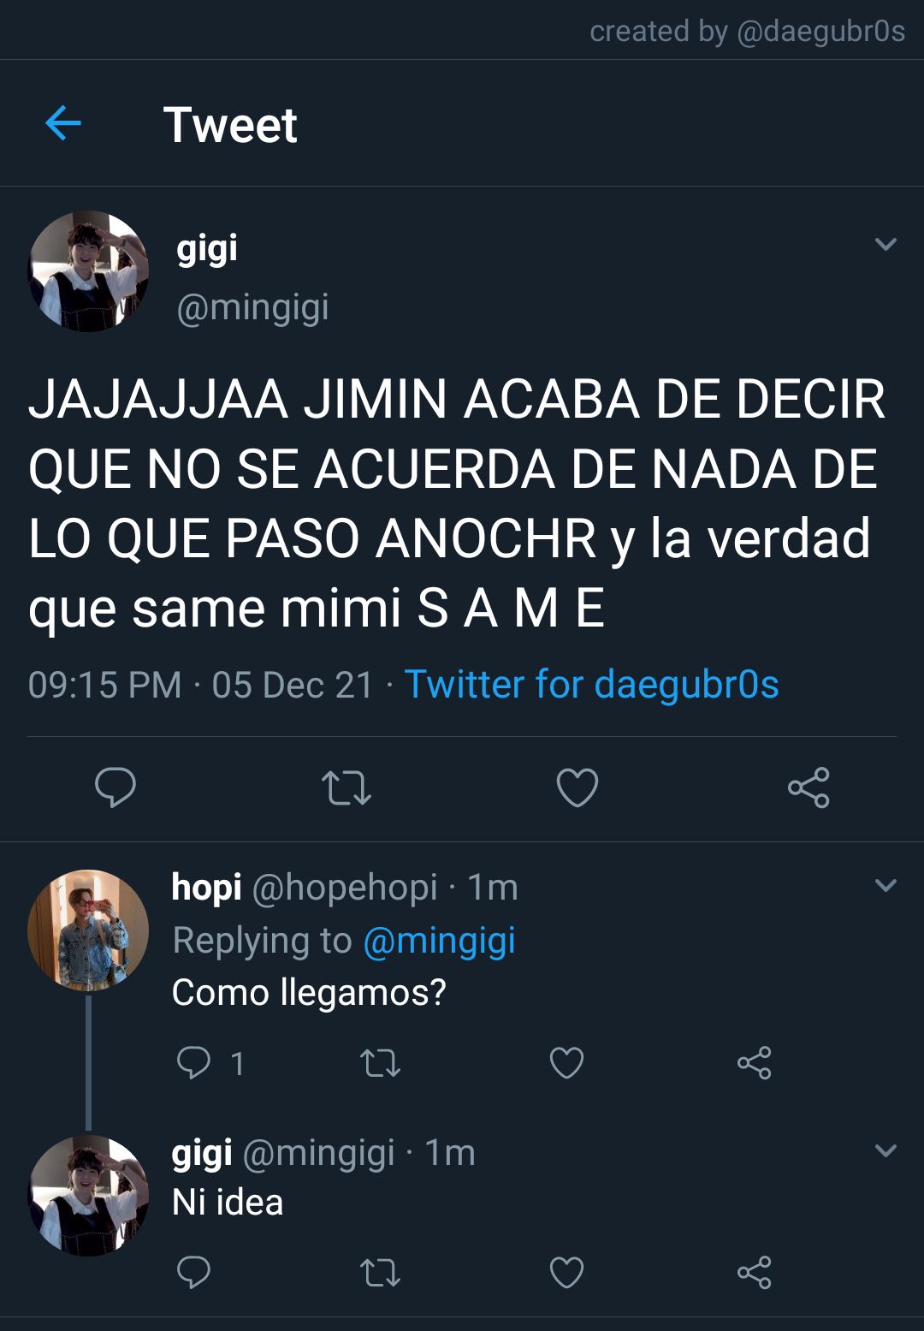
Task: Retweet gigi's main tweet about Jimin
Action: (x=346, y=788)
